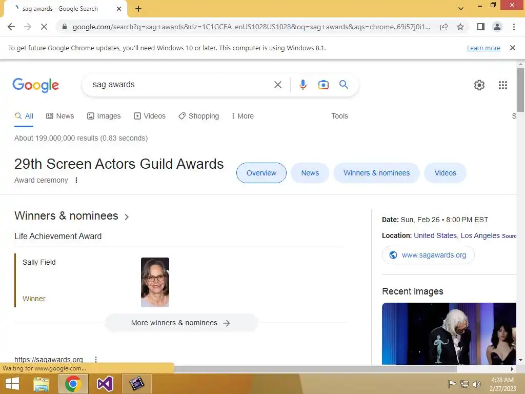Clear the search box text
The width and height of the screenshot is (525, 394).
coord(277,85)
